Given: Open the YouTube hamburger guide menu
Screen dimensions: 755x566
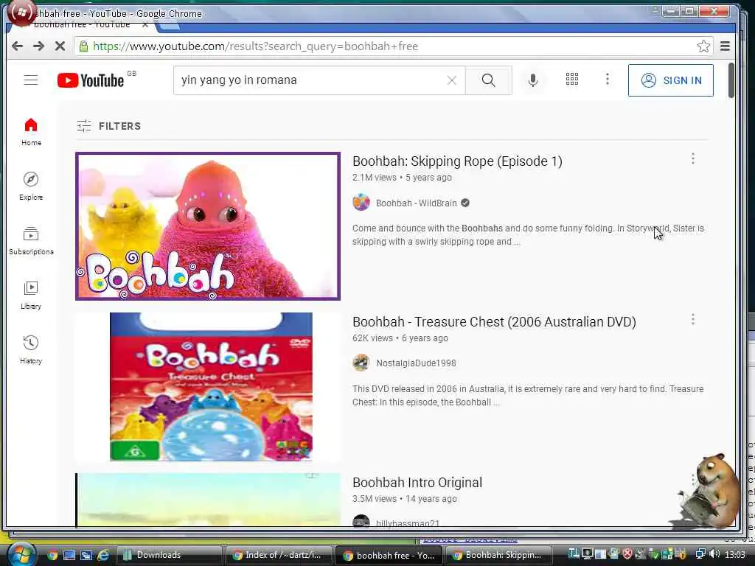Looking at the screenshot, I should (x=31, y=80).
